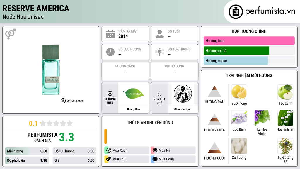Click the Mùa Đông snowflake icon
Image resolution: width=300 pixels, height=169 pixels.
[x=155, y=159]
